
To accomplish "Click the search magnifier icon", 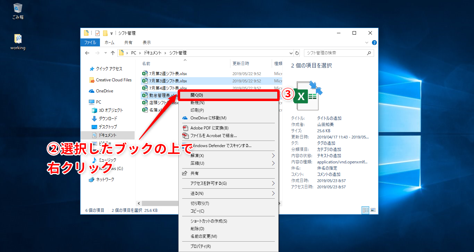I will pyautogui.click(x=369, y=53).
